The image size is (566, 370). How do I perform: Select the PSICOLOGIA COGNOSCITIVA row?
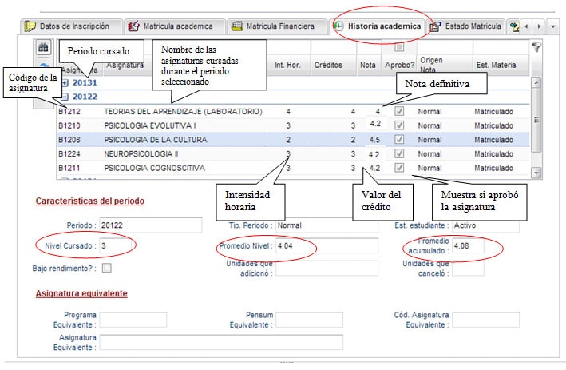click(x=293, y=168)
